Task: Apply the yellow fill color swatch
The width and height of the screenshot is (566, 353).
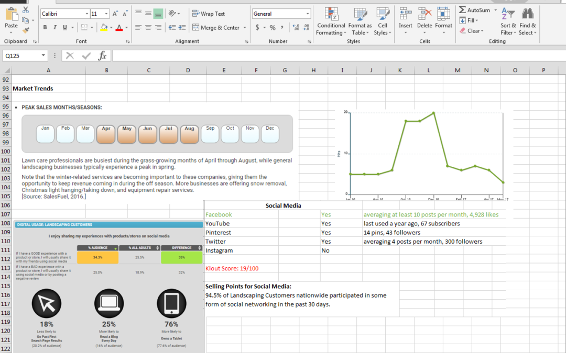Action: pos(104,28)
